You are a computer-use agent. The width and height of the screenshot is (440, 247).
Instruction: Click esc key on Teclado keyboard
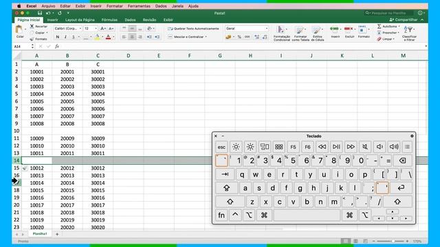[x=221, y=147]
